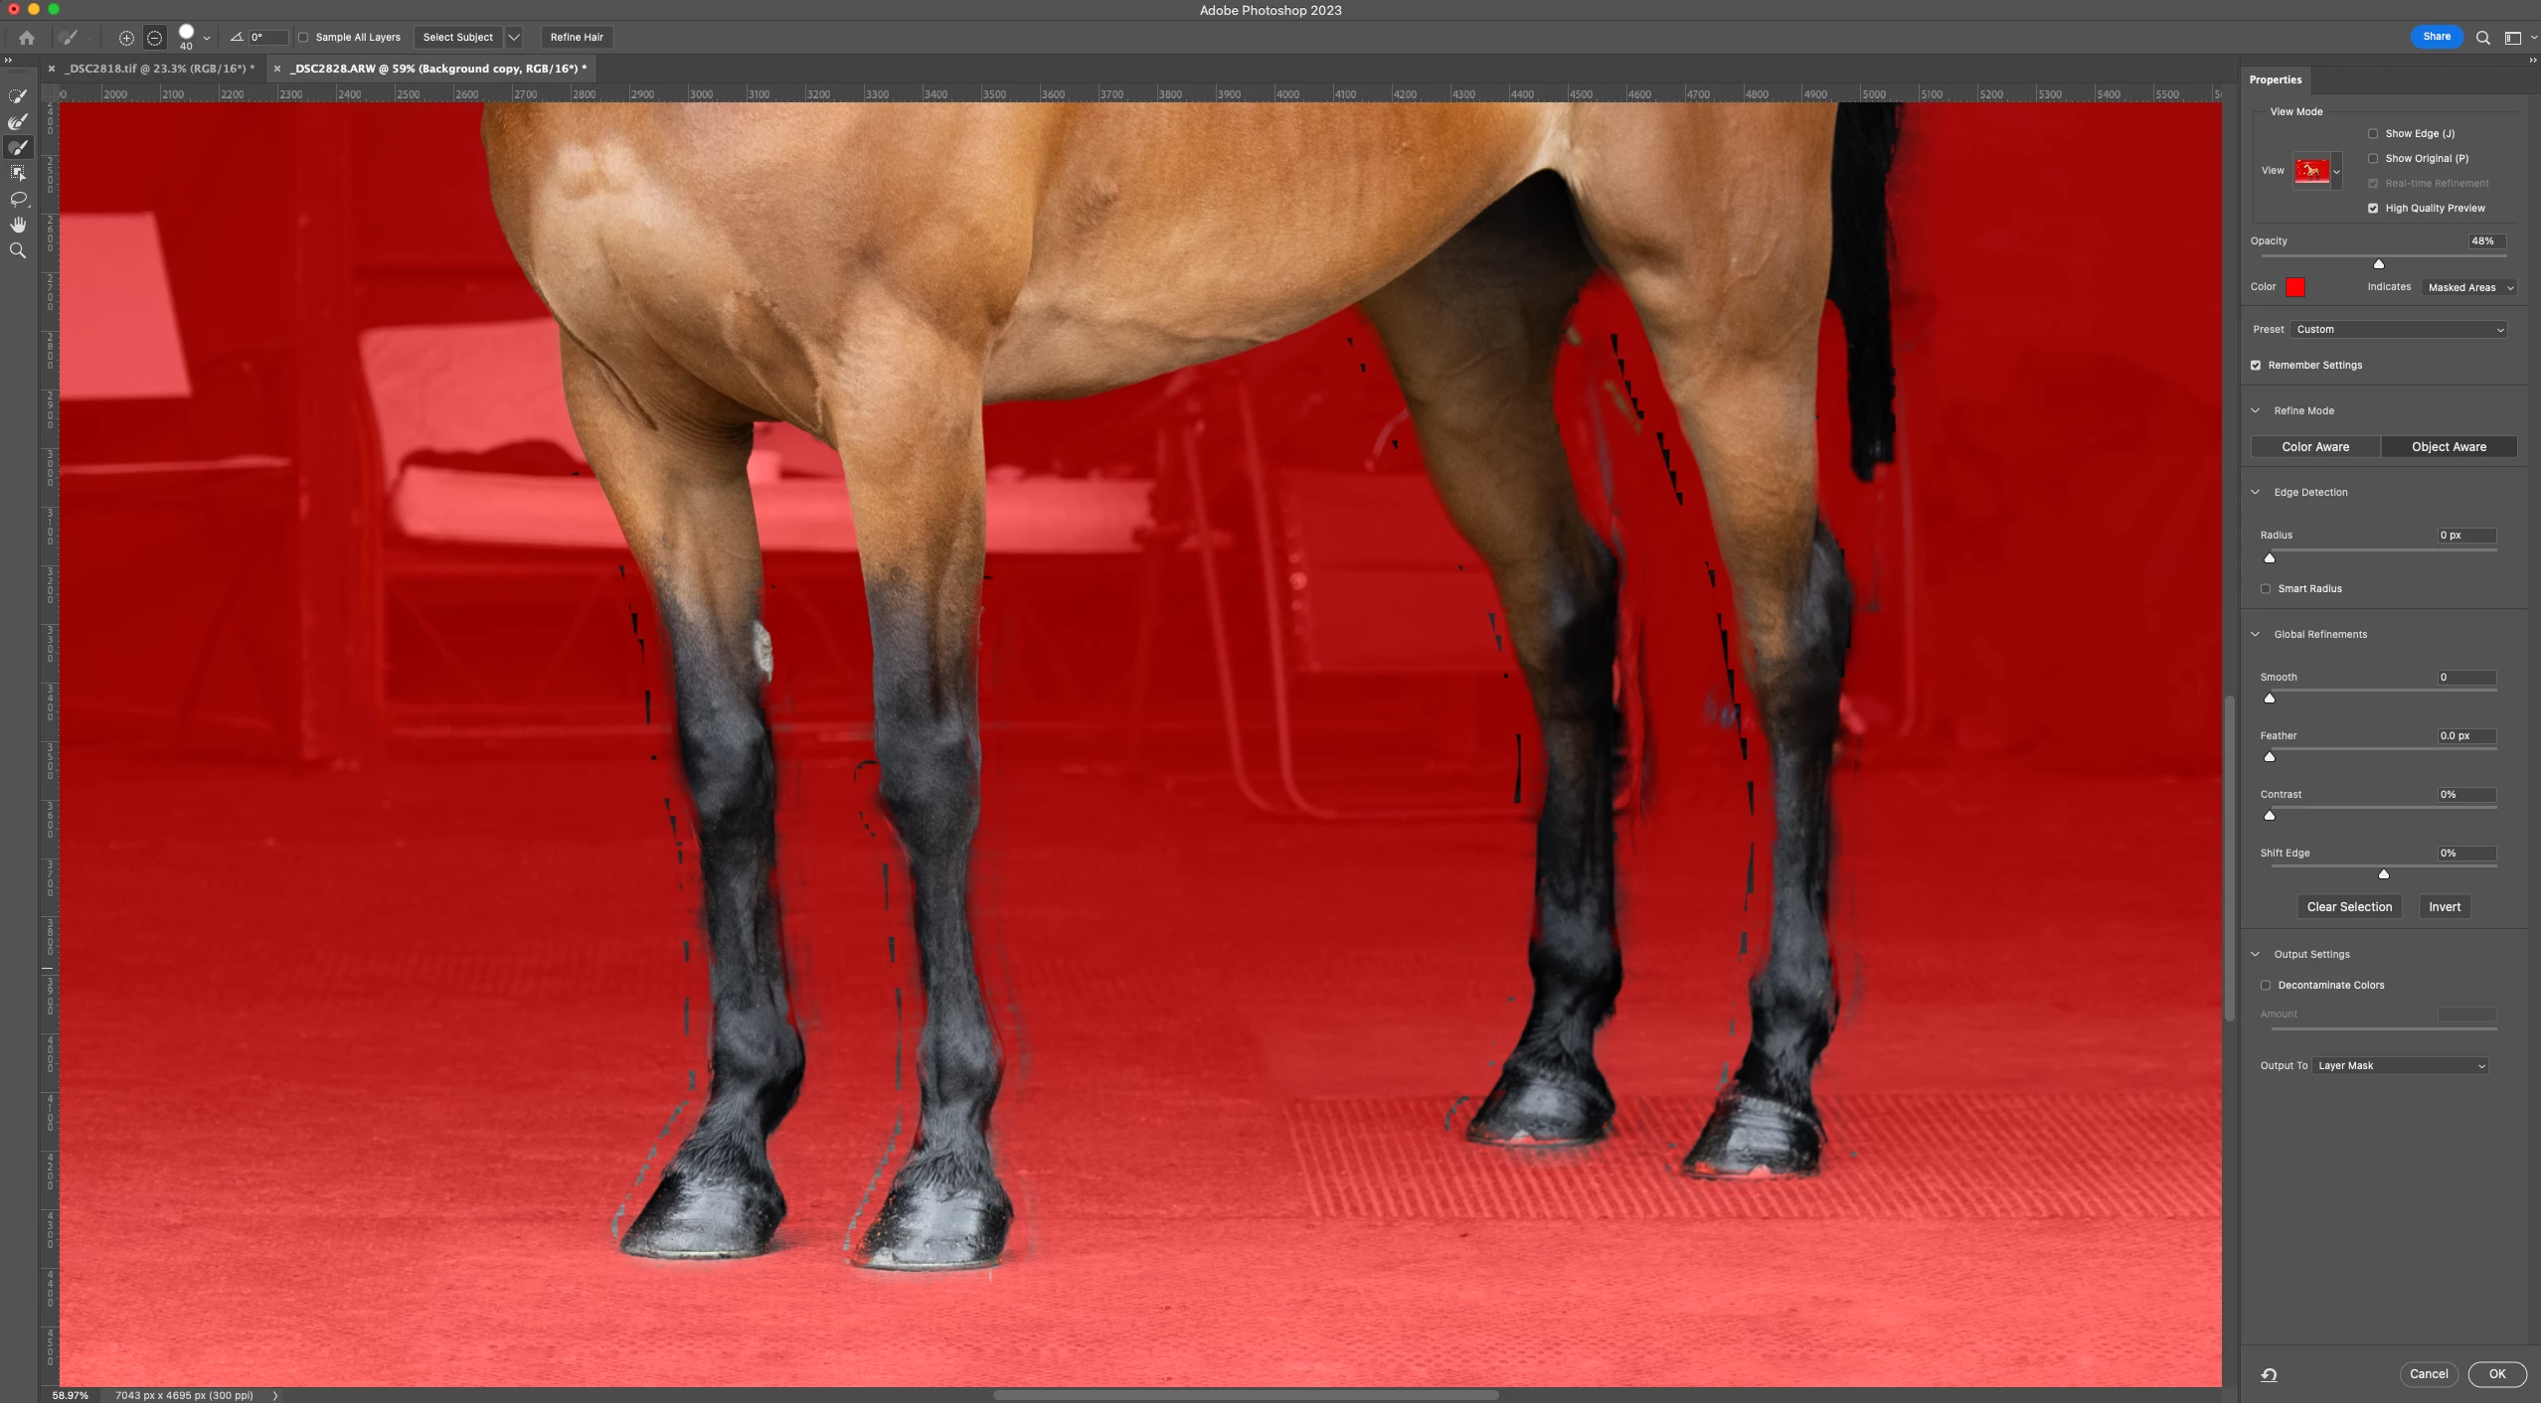Select the Refine Edge Brush tool
The image size is (2541, 1403).
[18, 122]
